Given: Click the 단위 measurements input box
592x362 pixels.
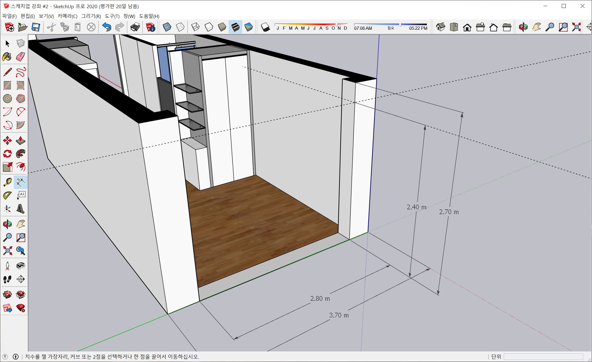Looking at the screenshot, I should 543,357.
